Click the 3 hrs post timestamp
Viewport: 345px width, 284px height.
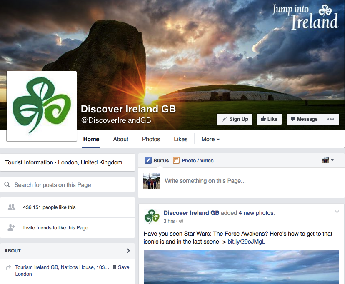tap(169, 221)
